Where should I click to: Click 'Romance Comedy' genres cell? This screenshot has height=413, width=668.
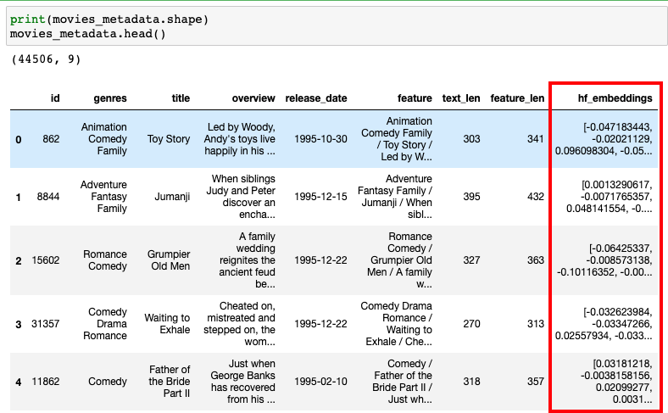point(105,260)
